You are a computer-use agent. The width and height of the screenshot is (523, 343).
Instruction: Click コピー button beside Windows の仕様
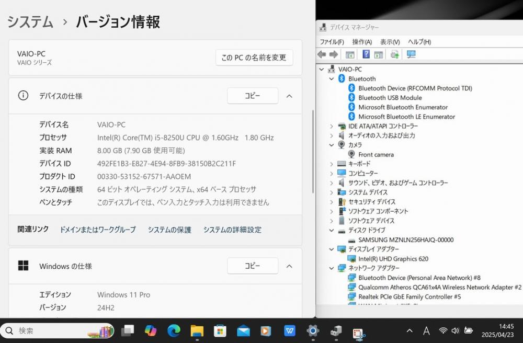(x=253, y=266)
